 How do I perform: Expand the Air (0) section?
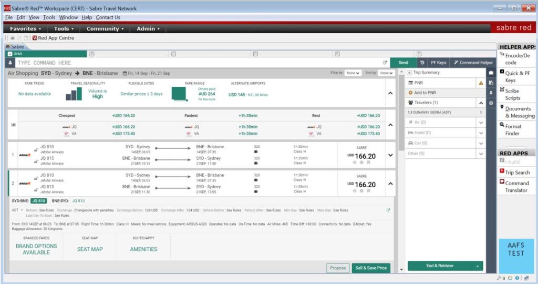point(481,123)
